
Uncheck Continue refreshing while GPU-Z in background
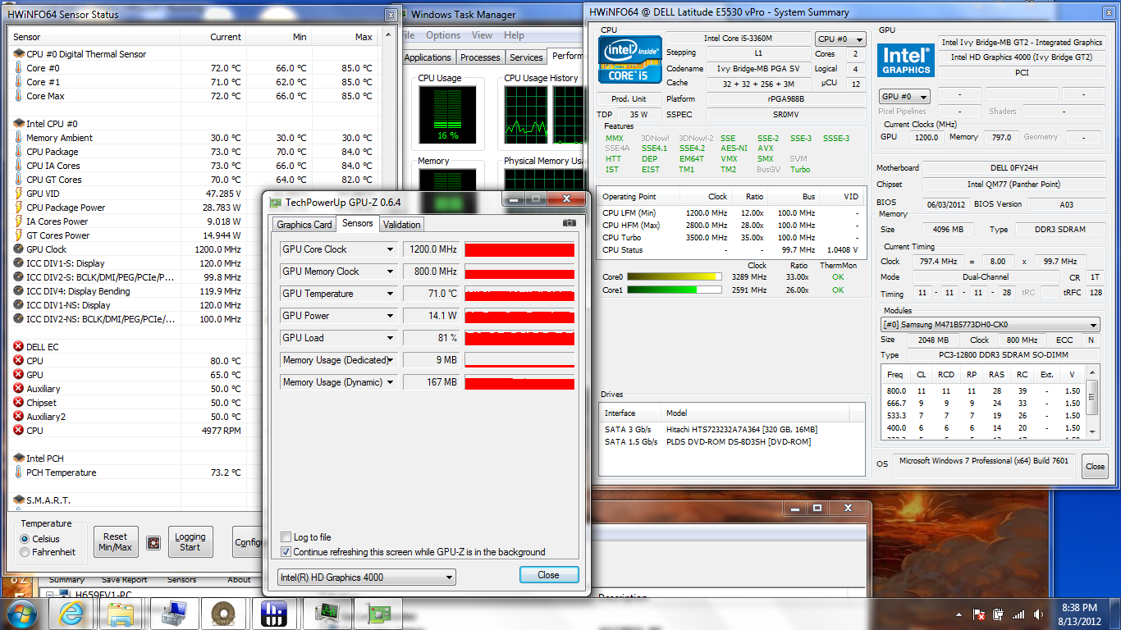click(286, 552)
